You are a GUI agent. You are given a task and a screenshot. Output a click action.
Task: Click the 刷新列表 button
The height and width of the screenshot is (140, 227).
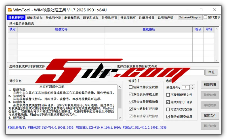tap(210, 85)
